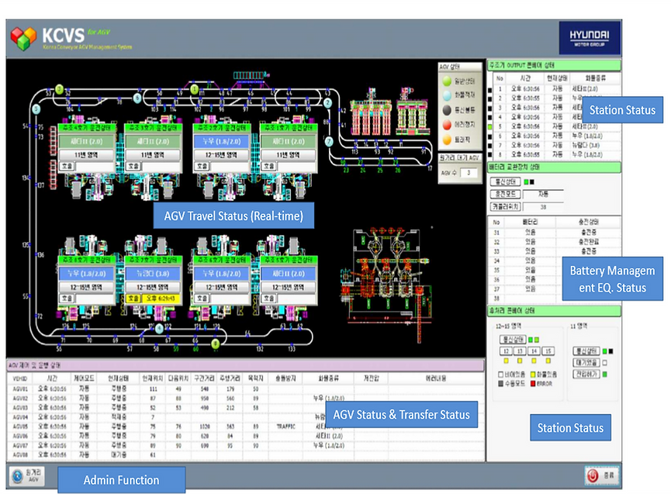Click the green 일반상태 legend circle

pos(447,81)
